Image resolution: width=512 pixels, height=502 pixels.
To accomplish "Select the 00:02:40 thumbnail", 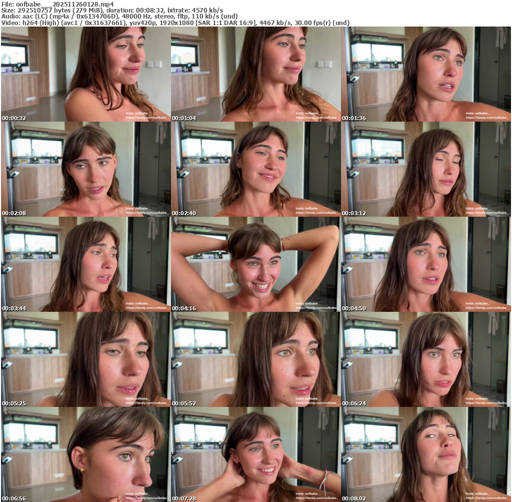I will click(255, 169).
